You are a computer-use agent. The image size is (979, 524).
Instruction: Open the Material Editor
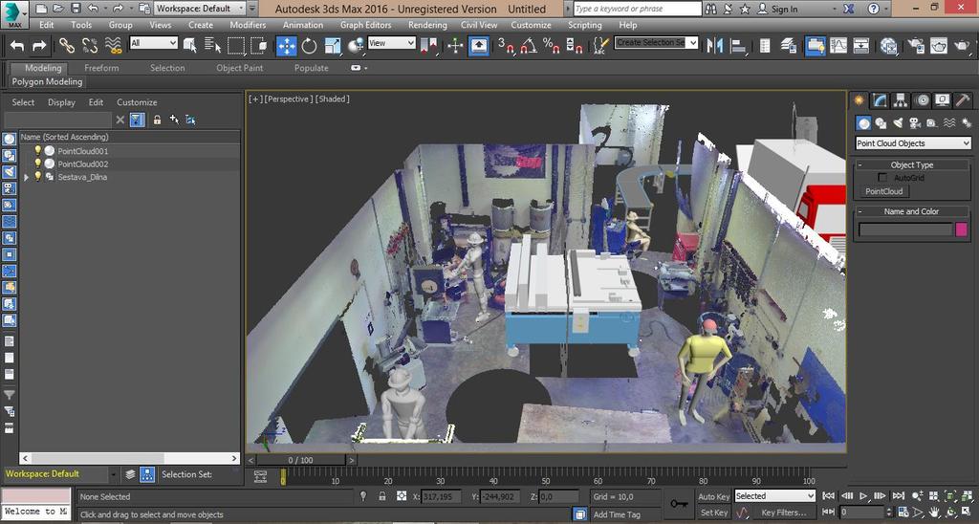[x=889, y=46]
